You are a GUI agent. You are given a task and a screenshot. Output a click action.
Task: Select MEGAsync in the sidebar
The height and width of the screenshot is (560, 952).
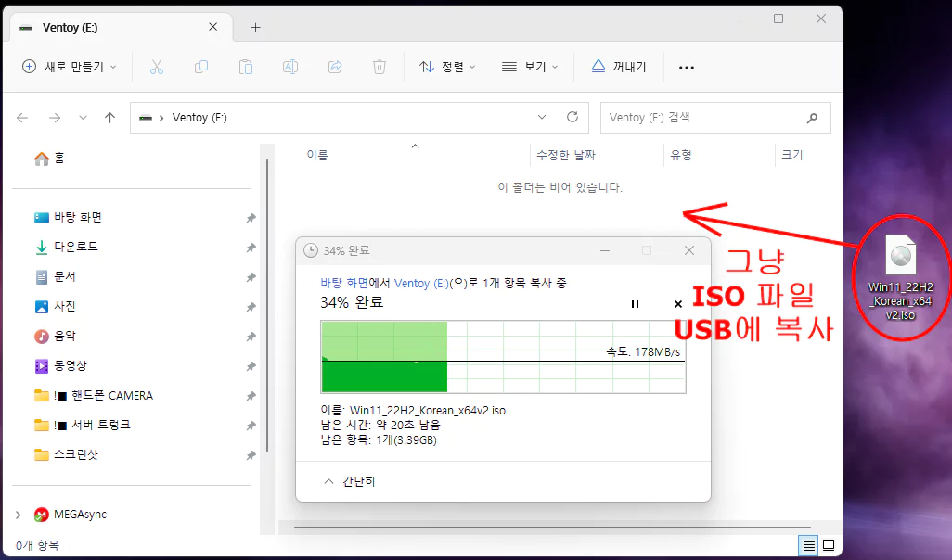pyautogui.click(x=71, y=515)
